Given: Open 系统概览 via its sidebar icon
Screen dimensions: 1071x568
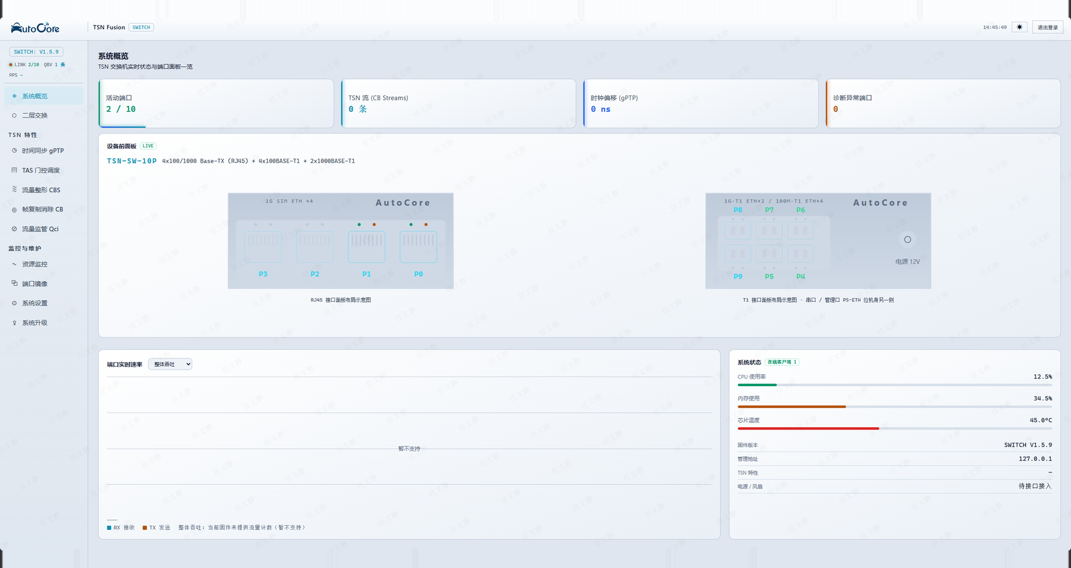Looking at the screenshot, I should pyautogui.click(x=14, y=96).
